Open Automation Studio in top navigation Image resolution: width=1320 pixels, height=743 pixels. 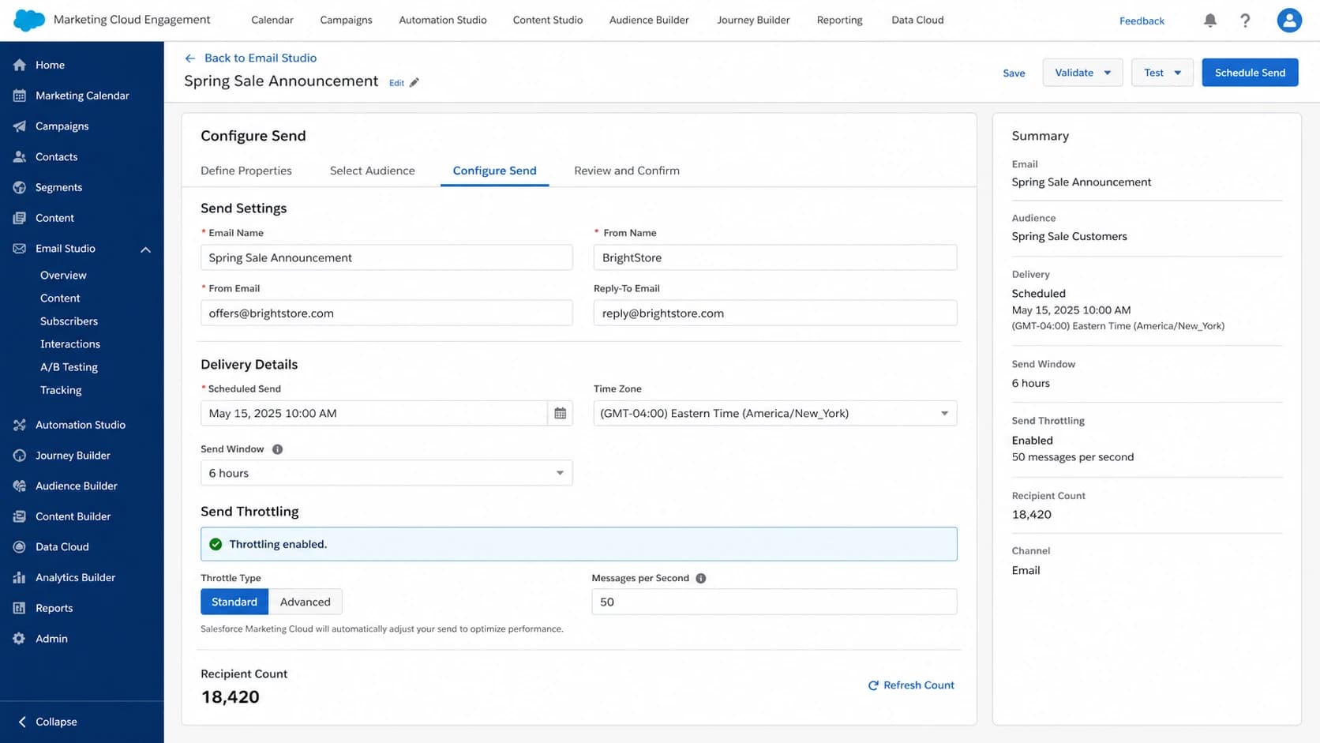(443, 20)
